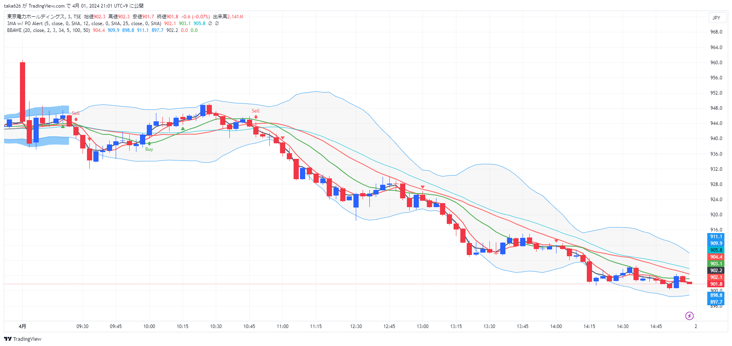Viewport: 732px width, 346px height.
Task: Click the tall red candle at session open
Action: [23, 92]
